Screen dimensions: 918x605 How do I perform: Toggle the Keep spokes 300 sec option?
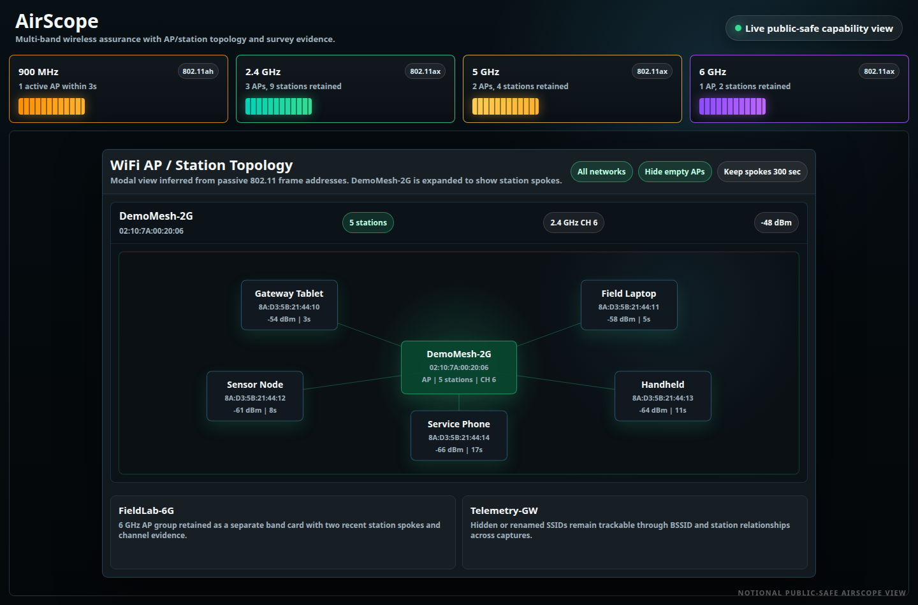coord(762,171)
